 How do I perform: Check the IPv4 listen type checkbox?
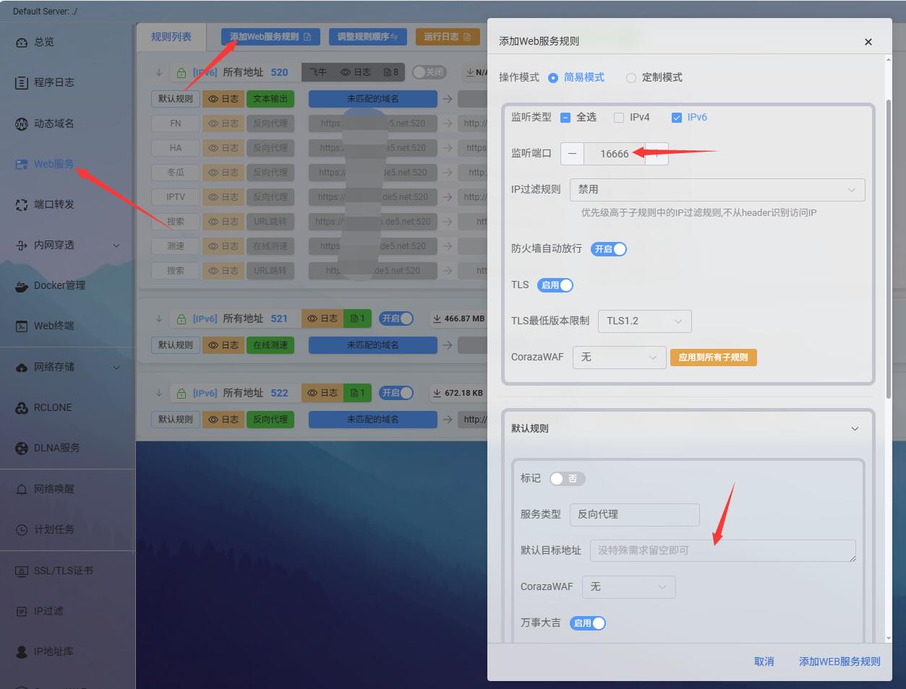[x=619, y=117]
